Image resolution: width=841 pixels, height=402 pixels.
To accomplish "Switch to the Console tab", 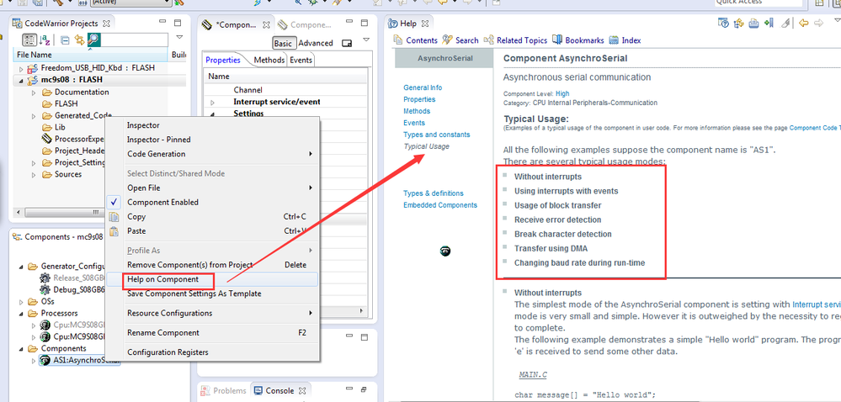I will coord(280,391).
